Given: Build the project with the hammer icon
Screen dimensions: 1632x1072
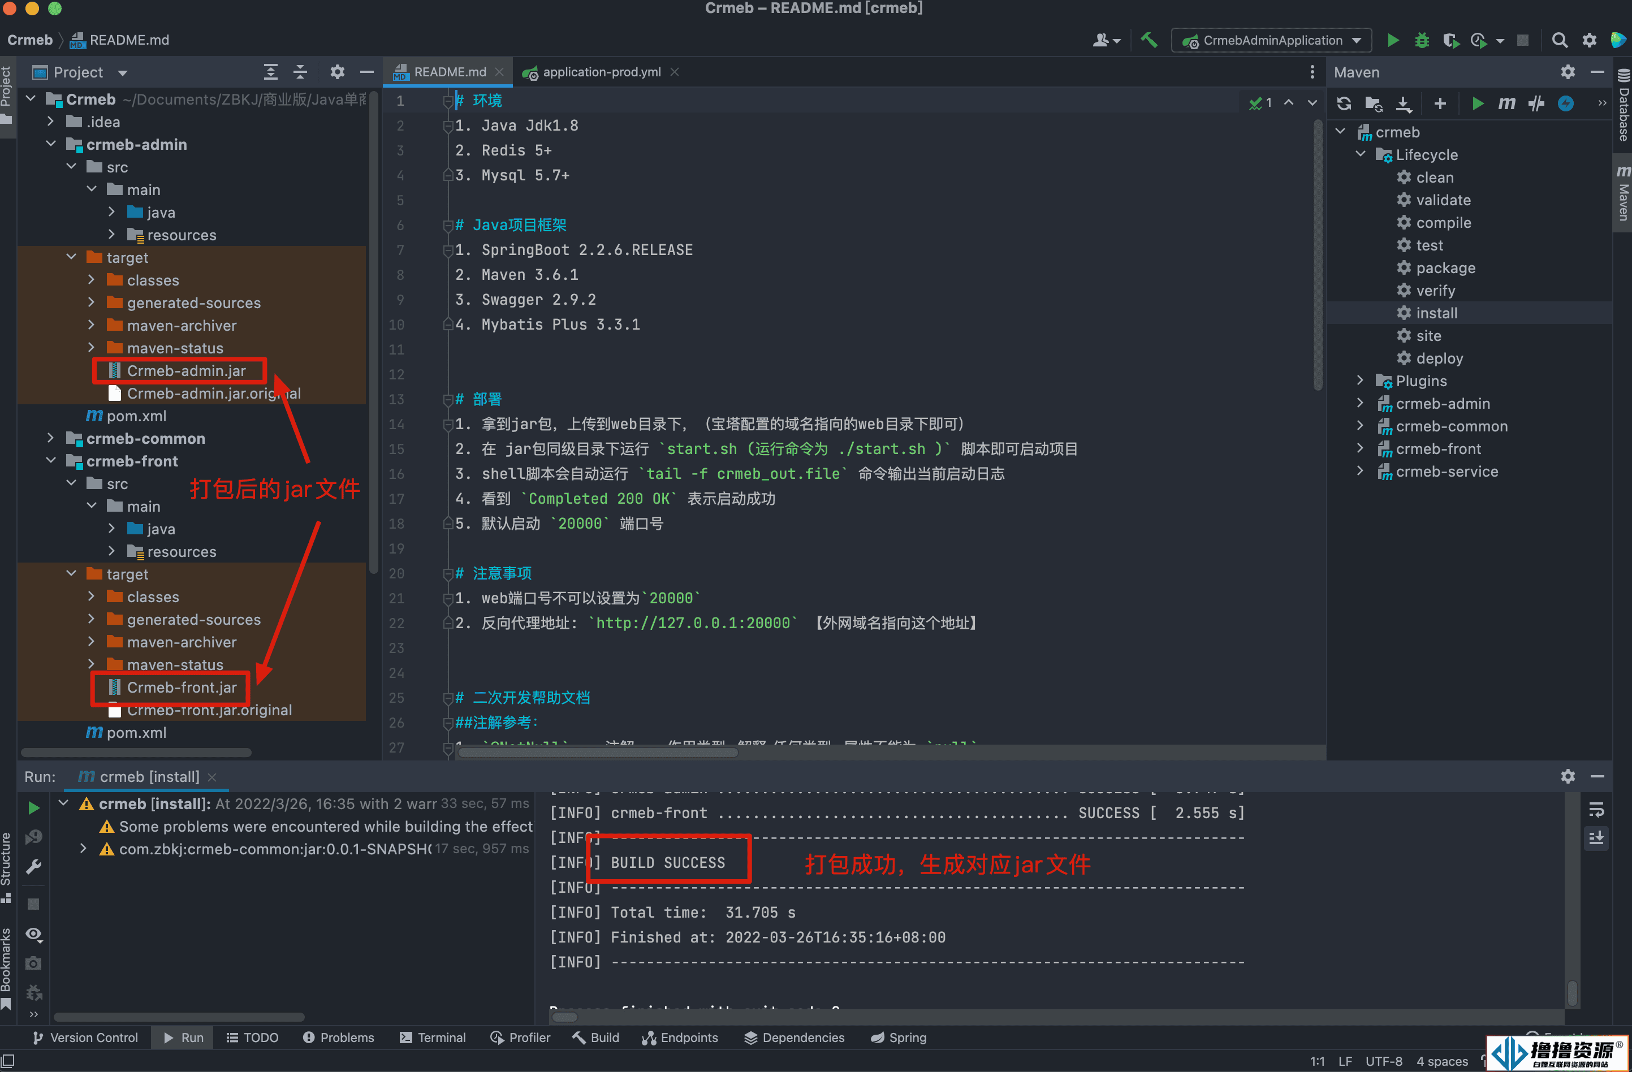Looking at the screenshot, I should 1149,41.
